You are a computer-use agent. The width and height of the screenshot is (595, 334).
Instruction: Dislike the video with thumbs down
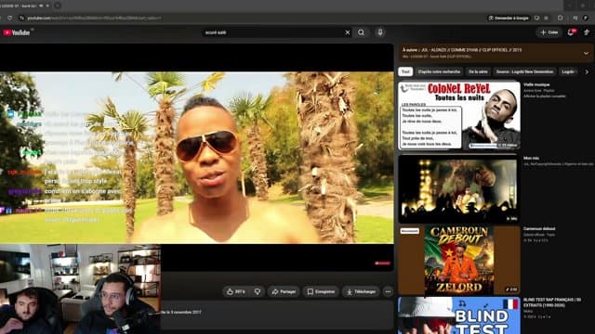[x=258, y=291]
